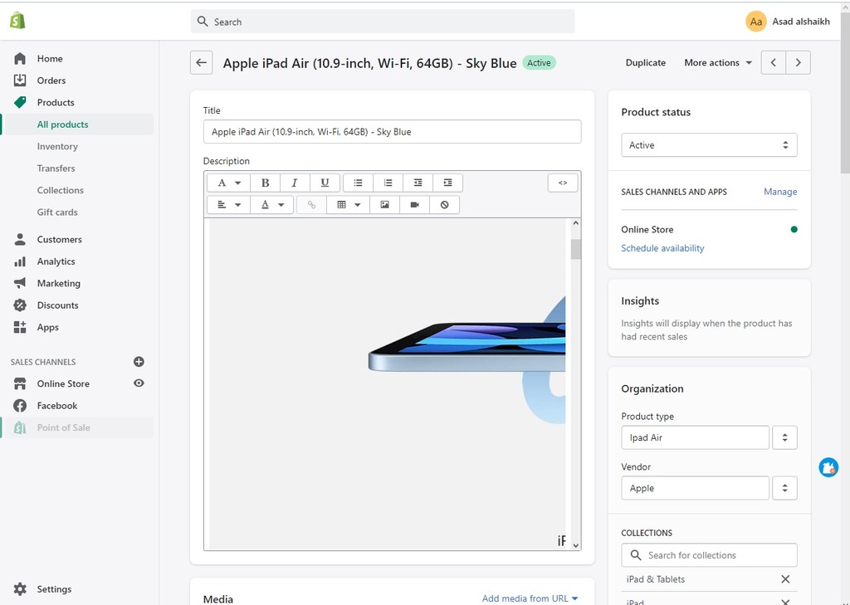Open Vendor stepper dropdown
Viewport: 850px width, 605px height.
coord(784,488)
